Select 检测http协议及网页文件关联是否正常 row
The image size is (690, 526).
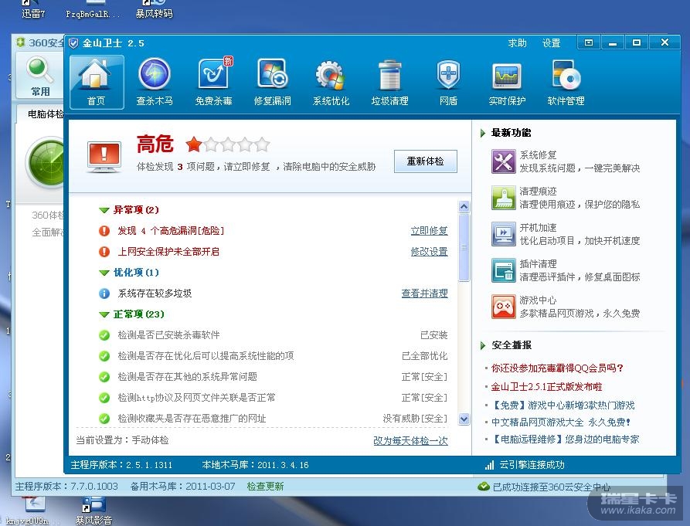[274, 398]
